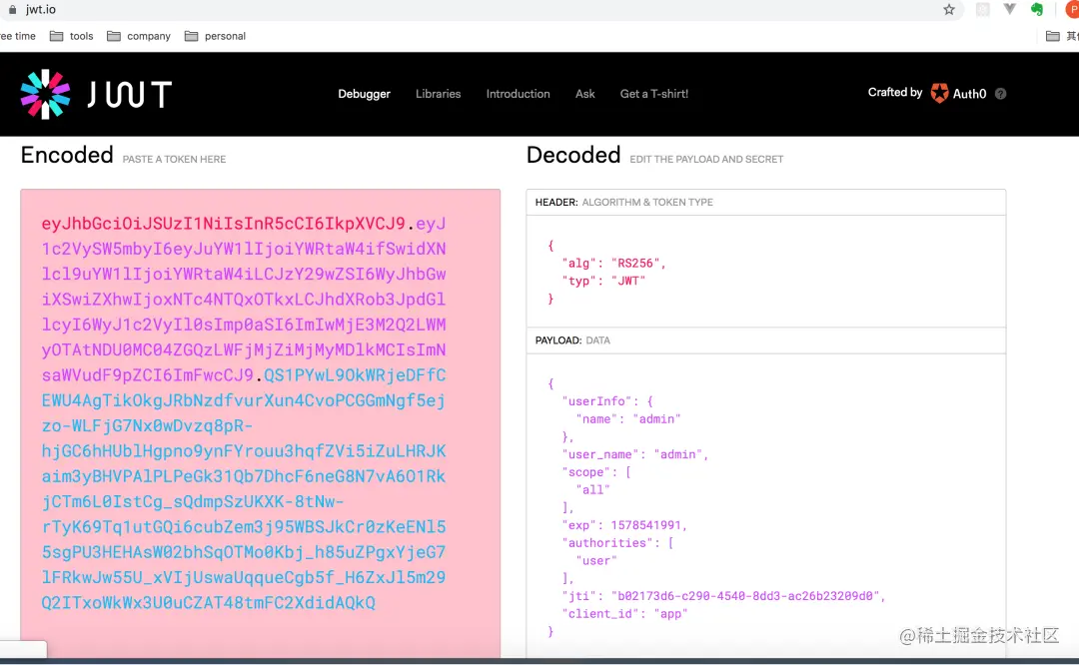Click EDIT THE PAYLOAD AND SECRET hint
The width and height of the screenshot is (1079, 665).
[x=706, y=159]
